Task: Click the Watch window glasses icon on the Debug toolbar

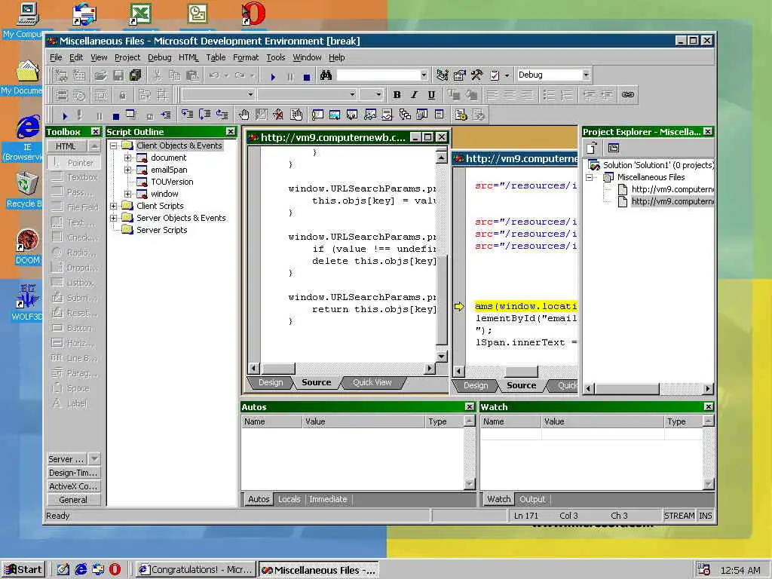Action: pos(370,115)
